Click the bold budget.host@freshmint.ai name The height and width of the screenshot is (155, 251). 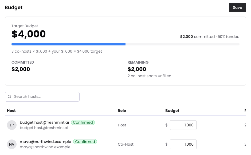[44, 122]
